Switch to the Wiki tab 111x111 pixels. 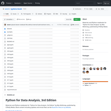click(x=56, y=14)
